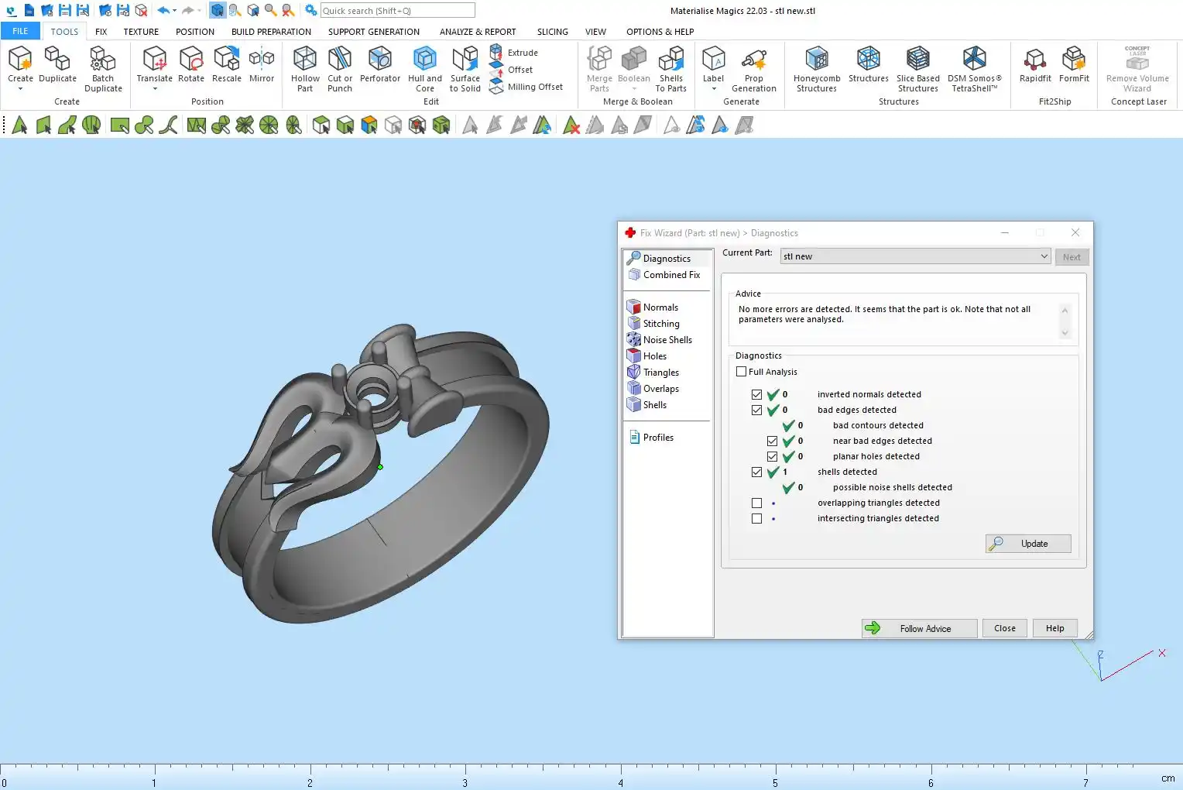Check overlapping triangles detected box
The height and width of the screenshot is (790, 1183).
point(757,503)
